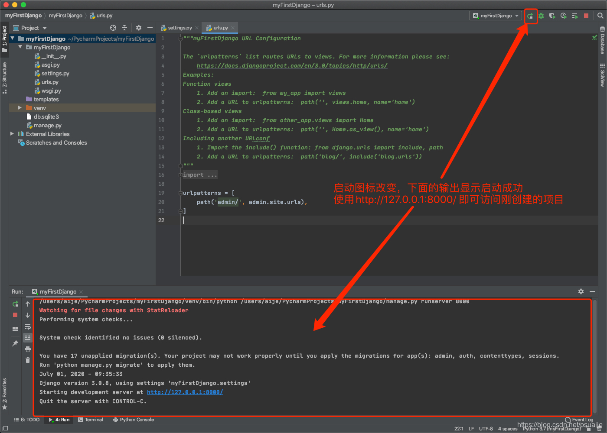This screenshot has width=607, height=433.
Task: Pin the Run tab with the pin icon
Action: pos(15,343)
